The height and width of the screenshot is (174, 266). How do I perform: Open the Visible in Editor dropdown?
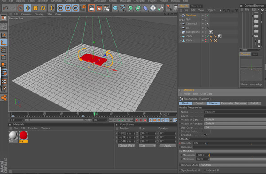[x=235, y=120]
